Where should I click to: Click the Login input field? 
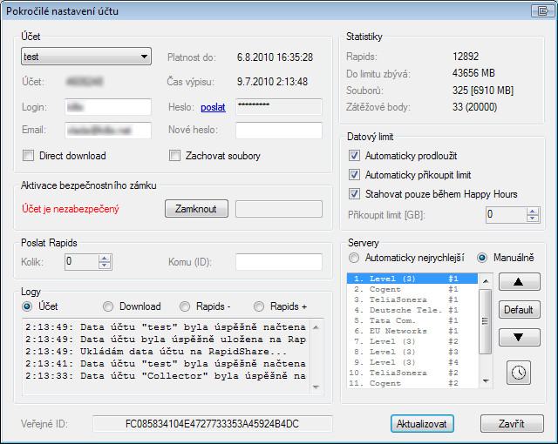coord(108,107)
